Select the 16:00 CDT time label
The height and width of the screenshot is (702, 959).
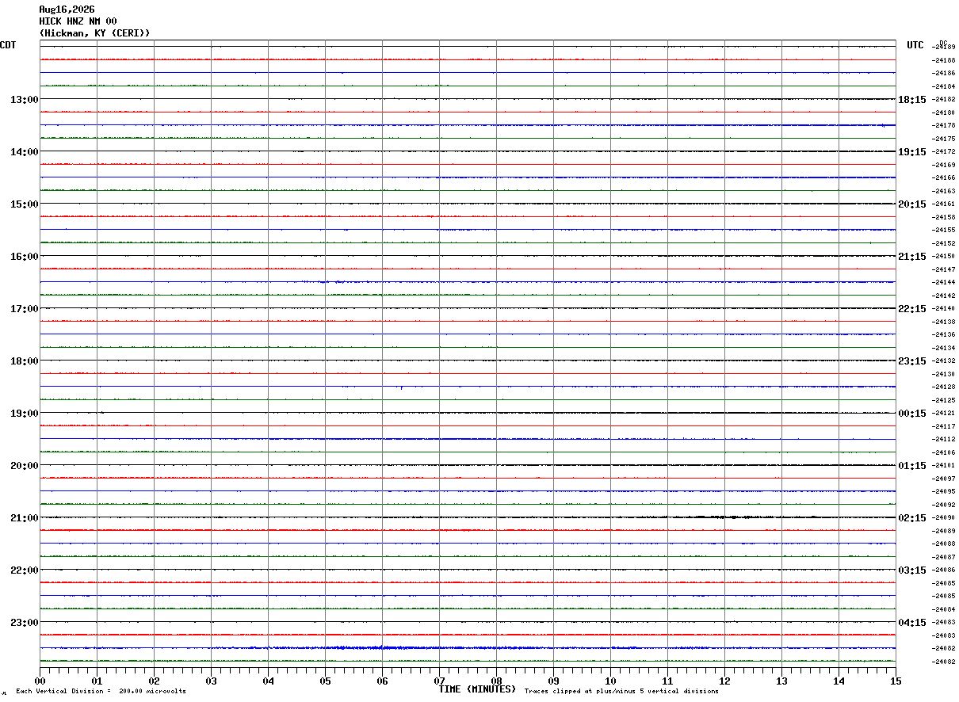tap(24, 256)
